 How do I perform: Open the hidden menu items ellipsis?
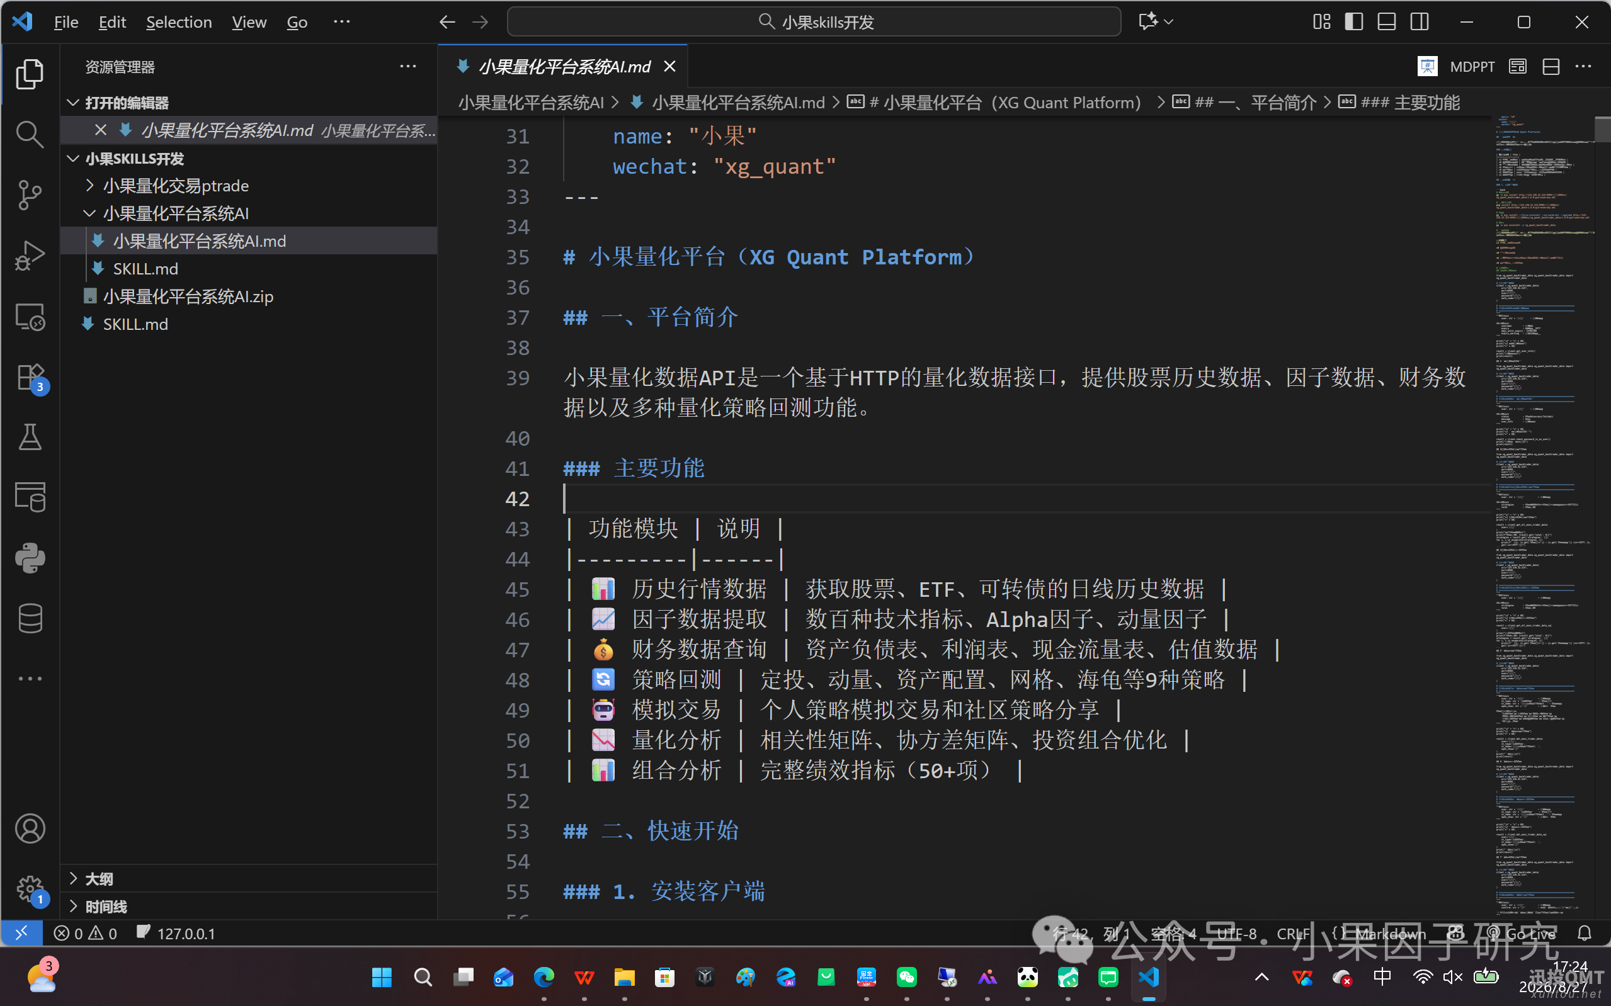(341, 22)
